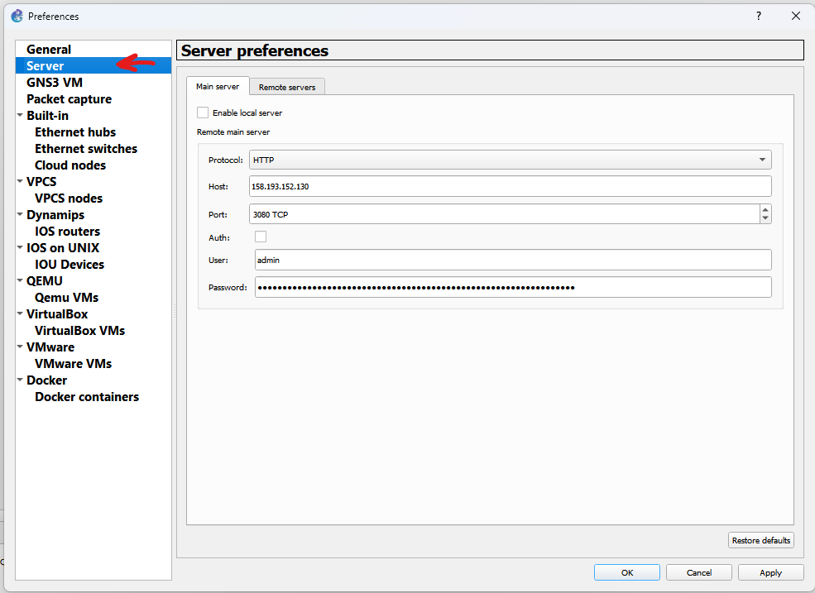
Task: Collapse the Dynamips tree section
Action: coord(20,214)
